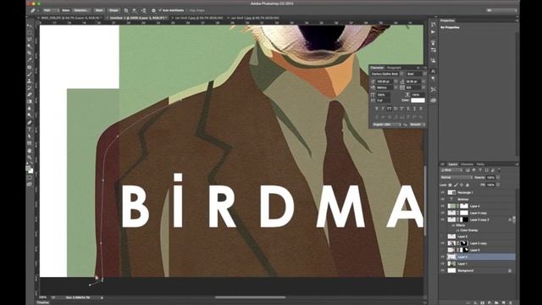Select the Rectangular Marquee tool
The height and width of the screenshot is (305, 542).
click(30, 33)
